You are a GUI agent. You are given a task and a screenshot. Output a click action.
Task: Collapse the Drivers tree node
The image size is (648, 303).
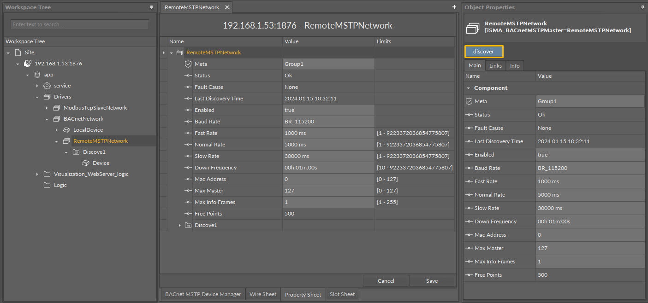tap(37, 97)
